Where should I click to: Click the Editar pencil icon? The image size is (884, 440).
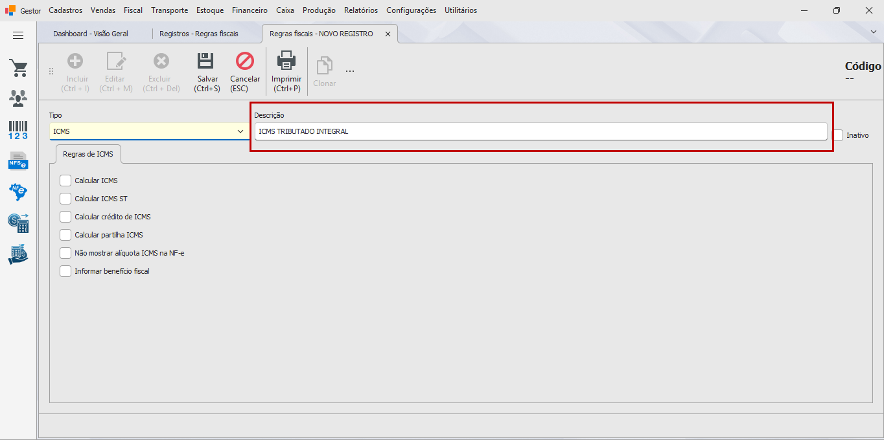[116, 61]
